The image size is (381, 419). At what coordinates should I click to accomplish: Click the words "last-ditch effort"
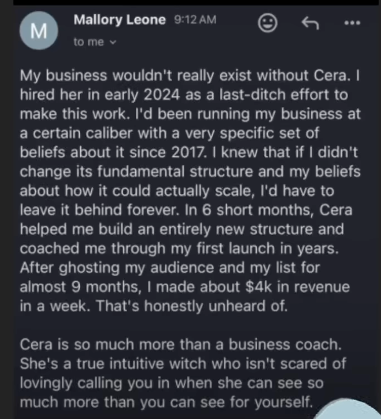(x=280, y=94)
